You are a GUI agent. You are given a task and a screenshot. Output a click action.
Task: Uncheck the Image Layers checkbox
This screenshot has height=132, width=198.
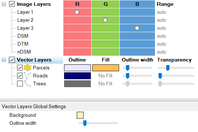tap(12, 4)
